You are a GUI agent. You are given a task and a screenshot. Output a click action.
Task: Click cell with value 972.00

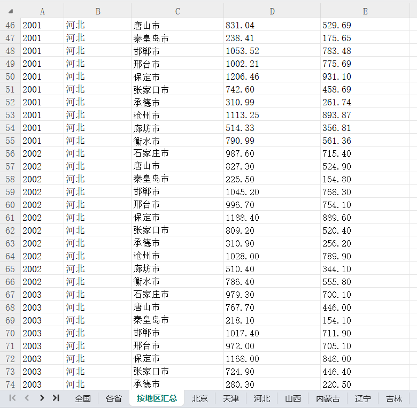click(x=272, y=346)
